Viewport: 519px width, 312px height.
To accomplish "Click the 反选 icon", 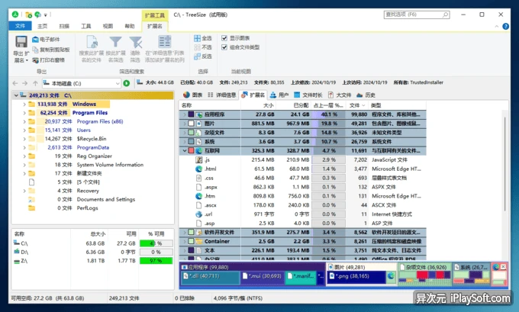I will [197, 56].
